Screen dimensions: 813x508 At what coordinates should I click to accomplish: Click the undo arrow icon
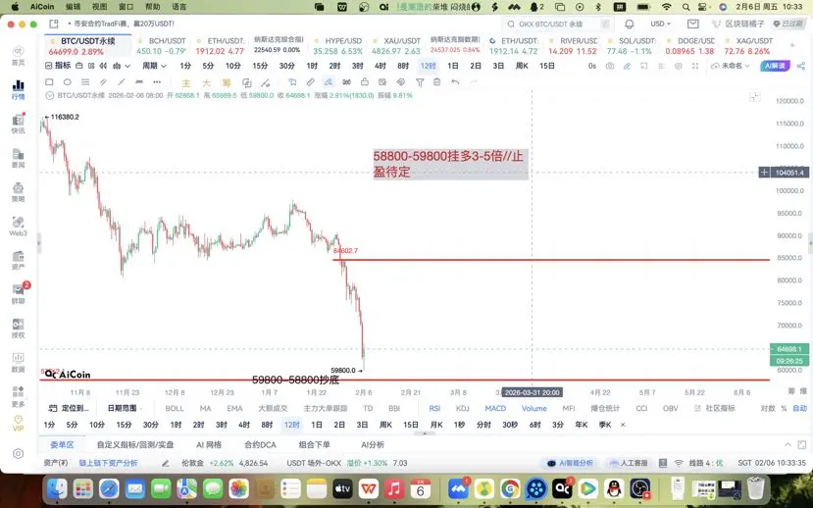tap(455, 82)
